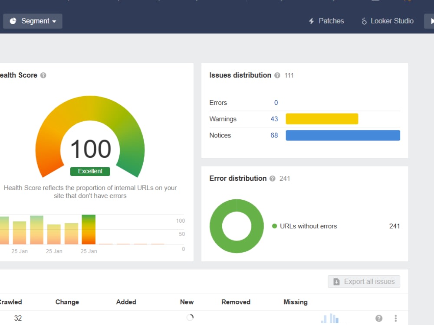The image size is (434, 325).
Task: Click the help icon in the issue row
Action: click(x=379, y=318)
